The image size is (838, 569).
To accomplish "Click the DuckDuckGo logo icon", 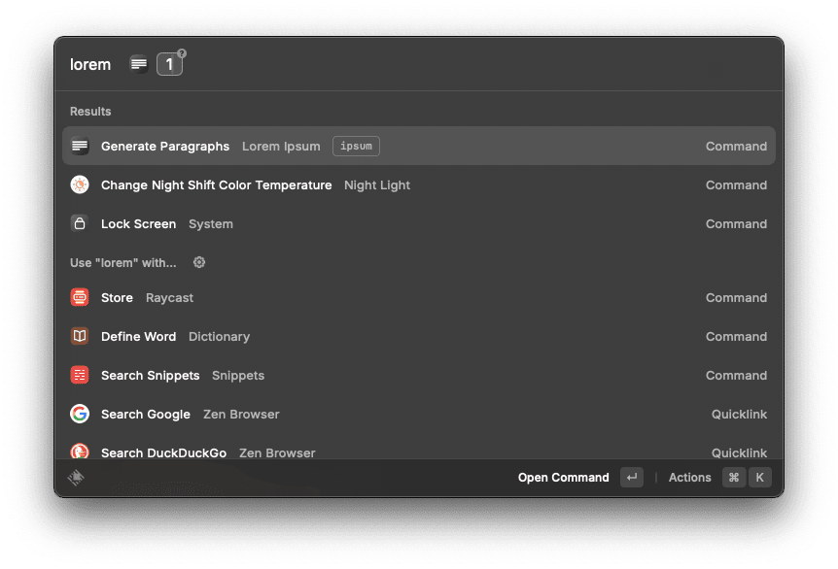I will [x=80, y=452].
